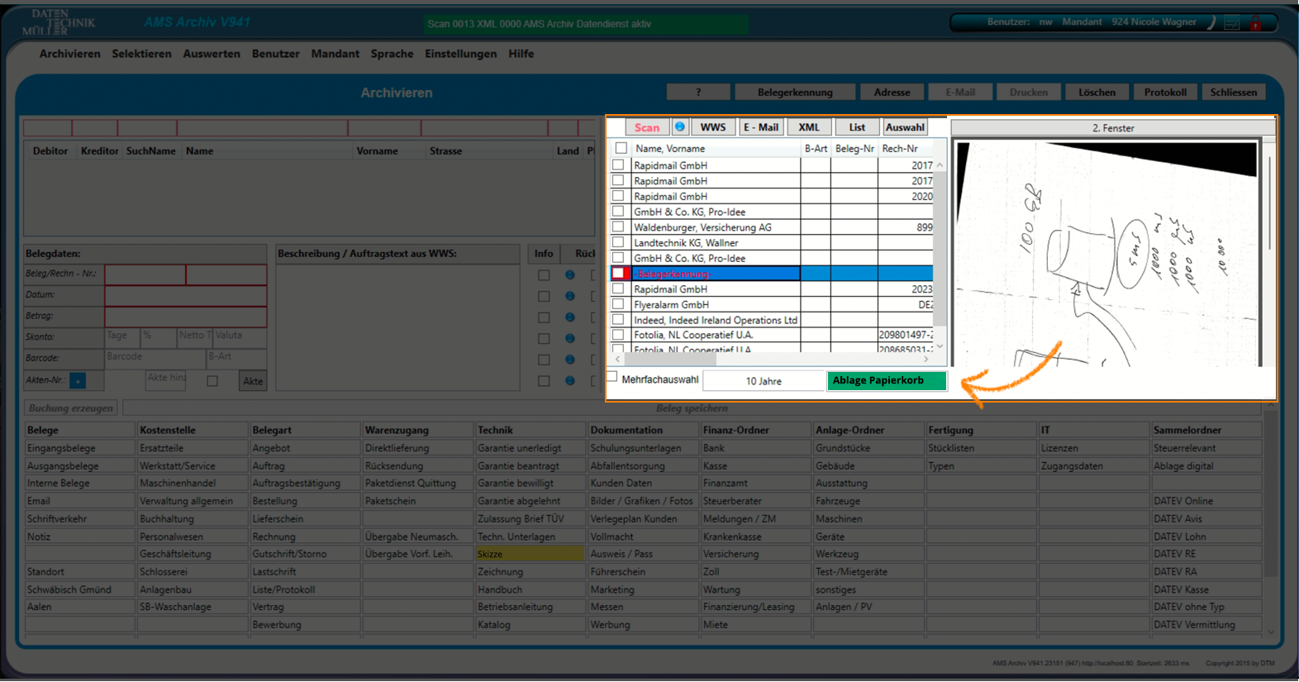
Task: Select the yellow highlighted Skizze category
Action: click(x=530, y=554)
